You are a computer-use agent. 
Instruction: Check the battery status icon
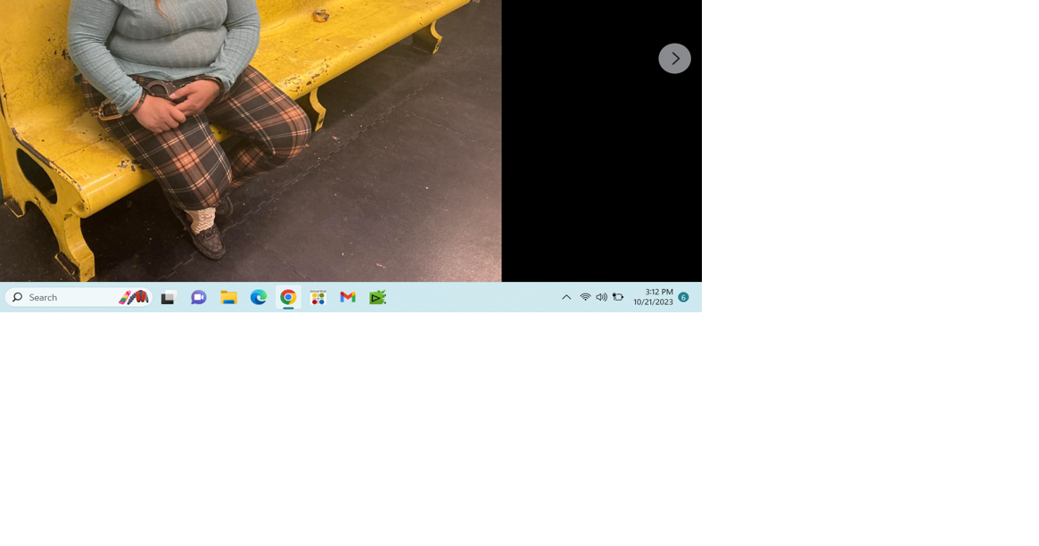coord(617,297)
